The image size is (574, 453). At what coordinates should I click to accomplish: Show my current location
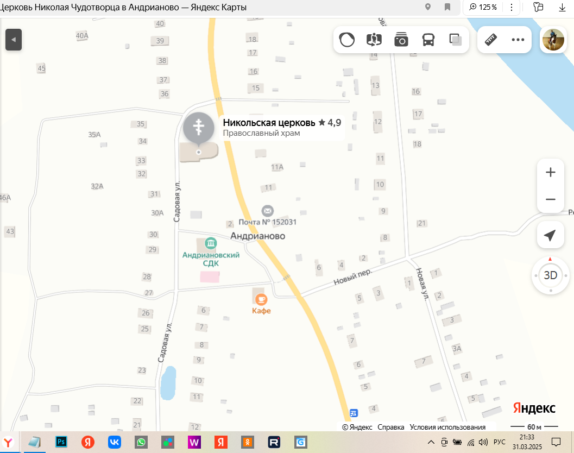(550, 235)
